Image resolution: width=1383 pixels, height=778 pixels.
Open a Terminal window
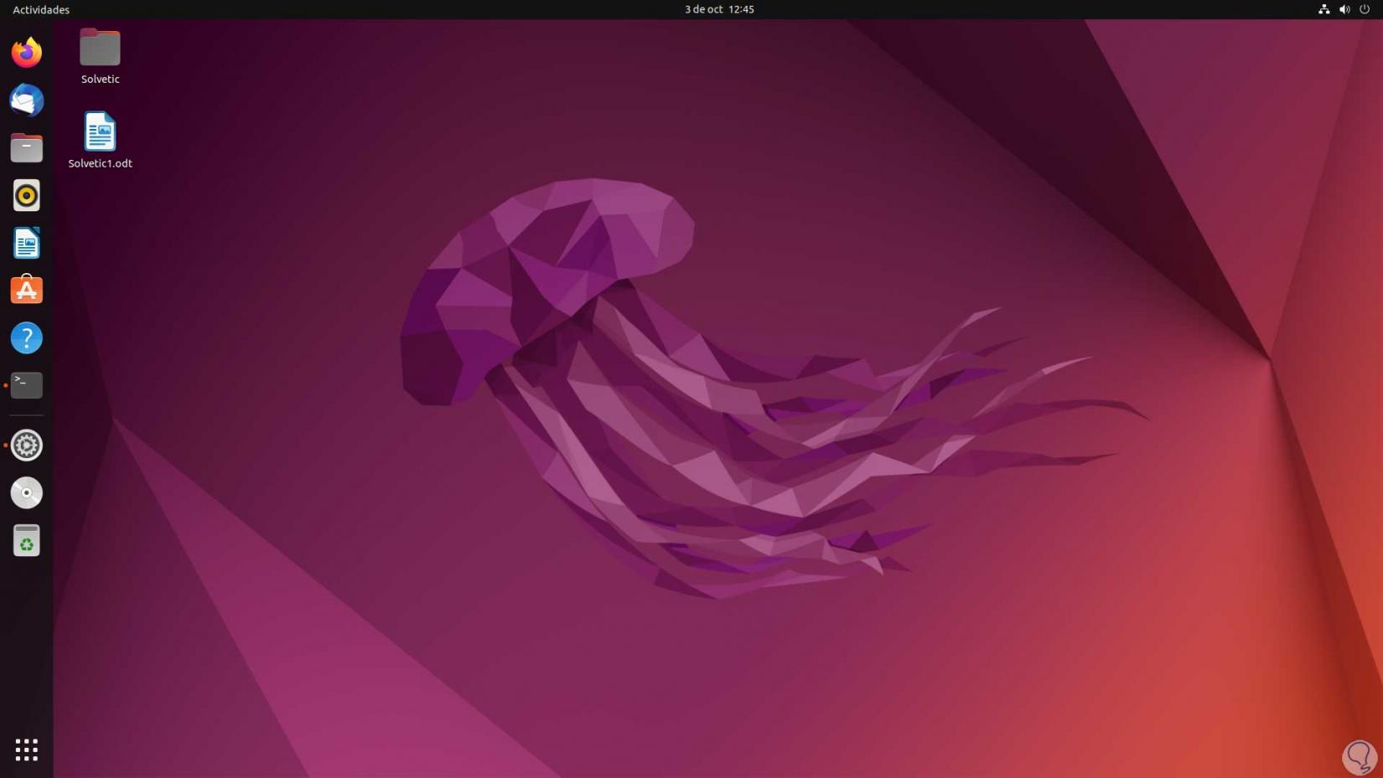click(26, 385)
